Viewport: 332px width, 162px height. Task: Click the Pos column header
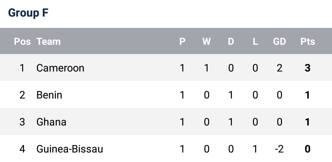[x=22, y=41]
